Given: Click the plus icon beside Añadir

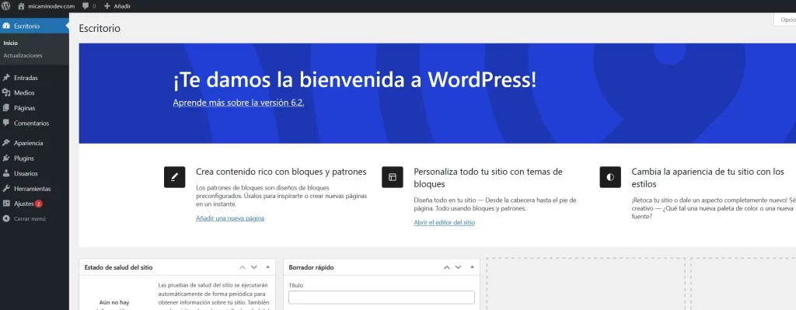Looking at the screenshot, I should click(106, 6).
